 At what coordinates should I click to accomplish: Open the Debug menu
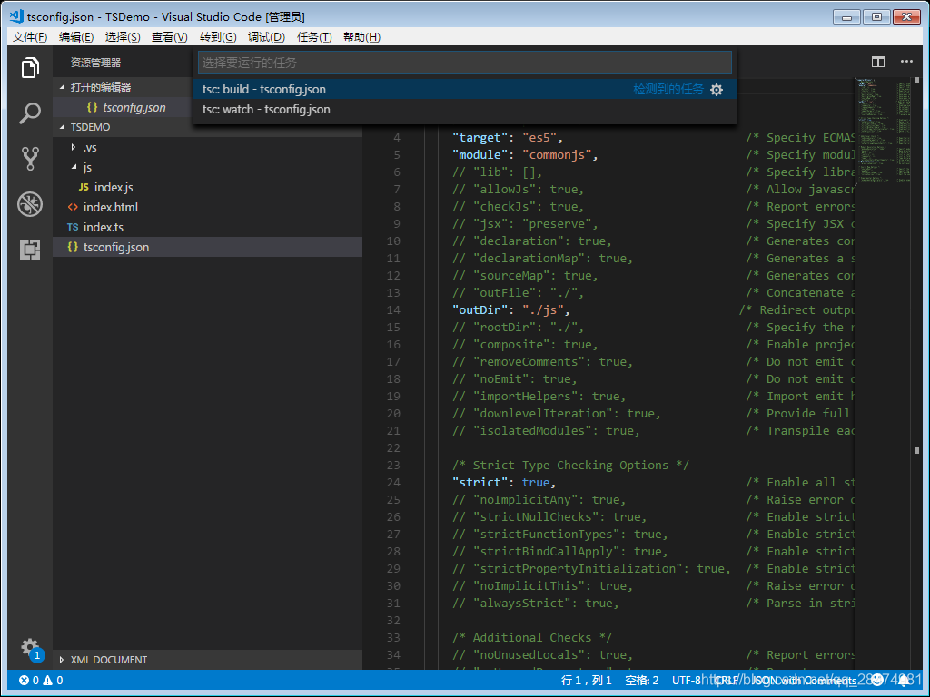pyautogui.click(x=266, y=36)
